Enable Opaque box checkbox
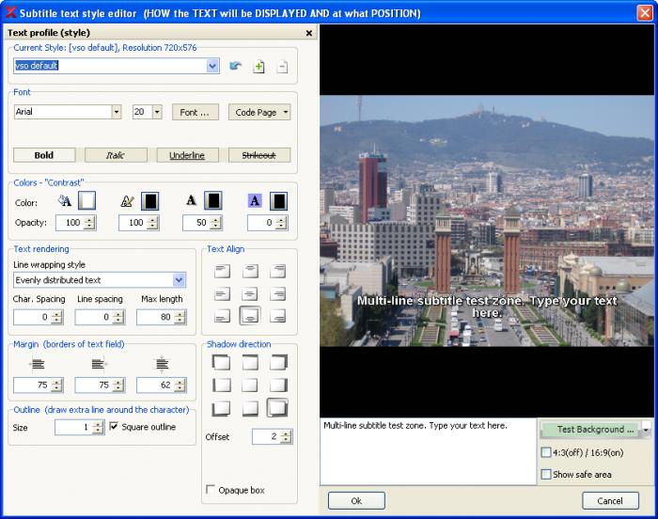 tap(211, 490)
